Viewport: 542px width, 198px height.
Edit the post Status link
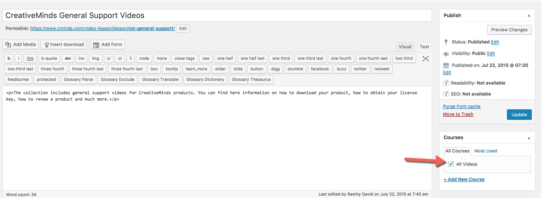tap(495, 42)
